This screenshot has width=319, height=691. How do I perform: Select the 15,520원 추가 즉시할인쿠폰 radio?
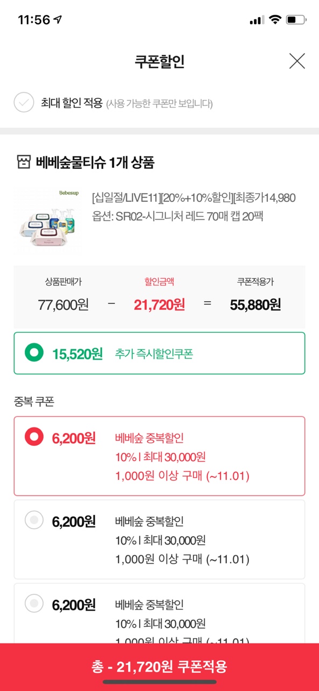pos(35,354)
